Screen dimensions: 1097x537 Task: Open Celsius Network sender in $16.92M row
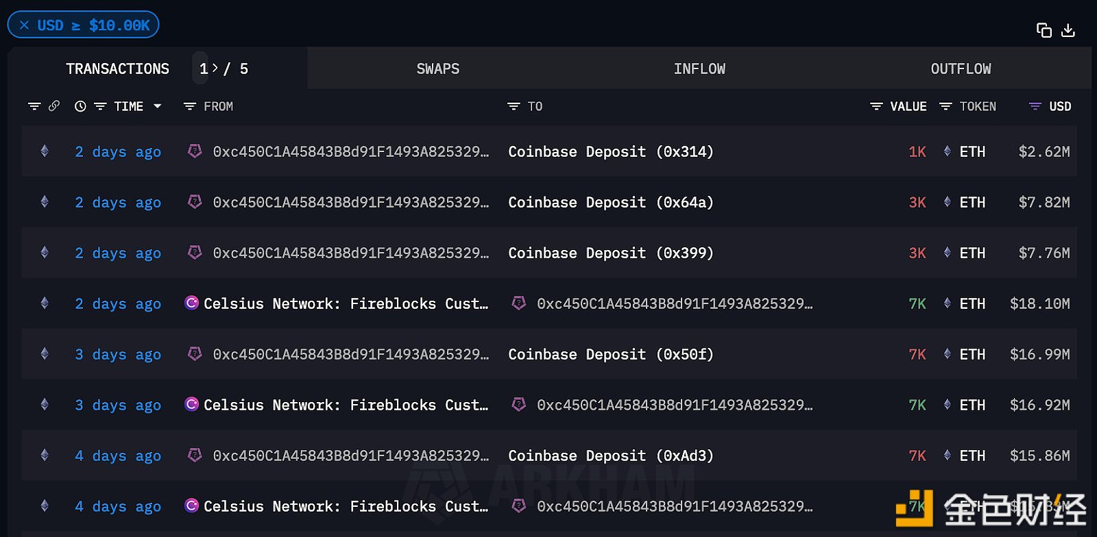[346, 405]
